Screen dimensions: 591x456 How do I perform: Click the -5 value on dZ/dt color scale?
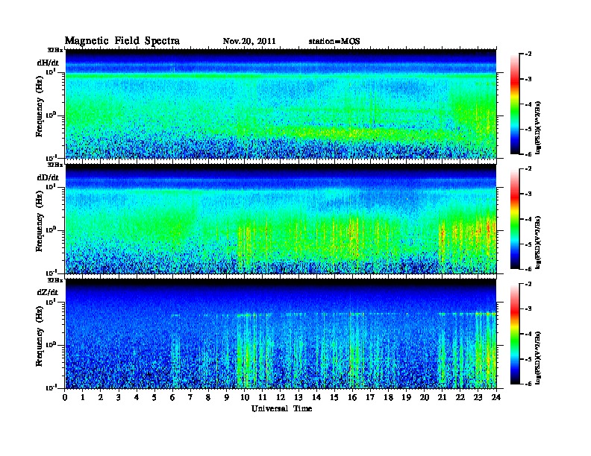pyautogui.click(x=528, y=359)
